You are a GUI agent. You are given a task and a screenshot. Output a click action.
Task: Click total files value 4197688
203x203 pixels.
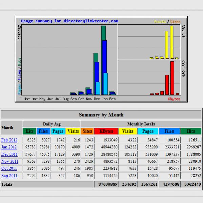[x=171, y=184]
